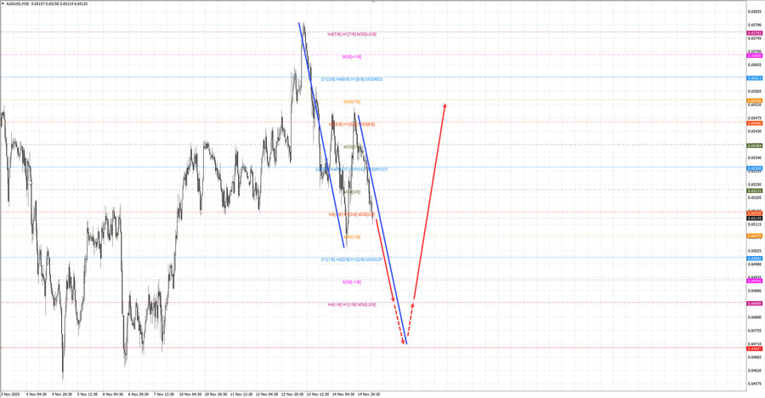Click the red 0.64697 price tag

click(x=755, y=349)
